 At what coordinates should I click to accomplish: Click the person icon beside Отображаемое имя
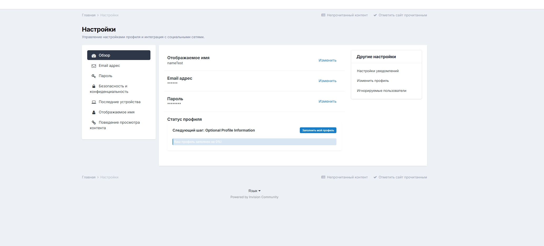[x=94, y=112]
